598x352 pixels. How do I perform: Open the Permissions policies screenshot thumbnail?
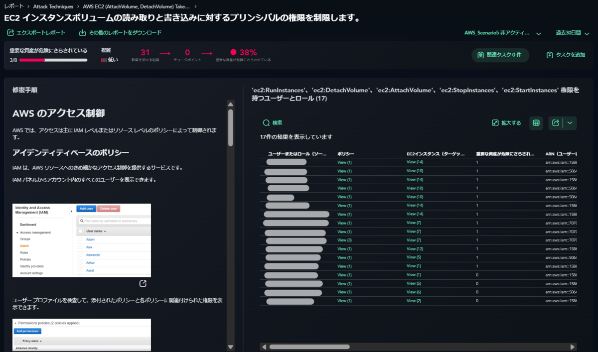tap(82, 335)
